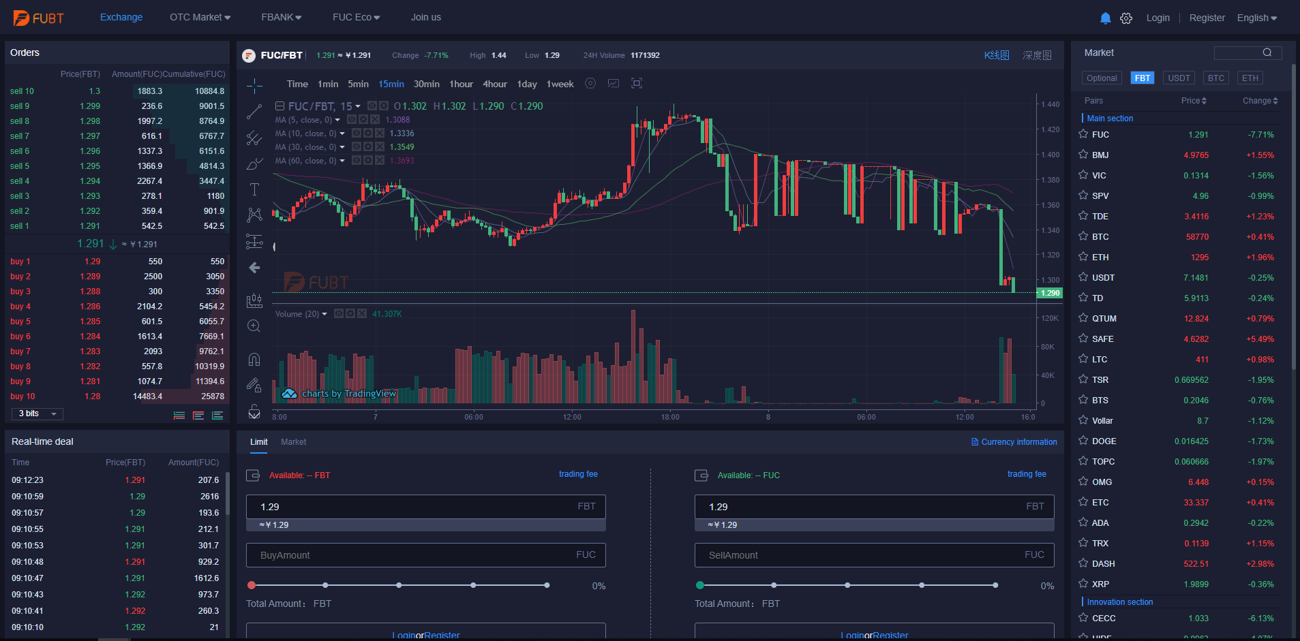
Task: Toggle visibility of MA 5 indicator
Action: click(352, 120)
